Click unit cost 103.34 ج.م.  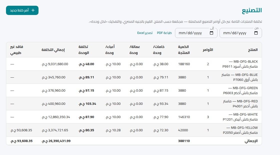(x=87, y=104)
